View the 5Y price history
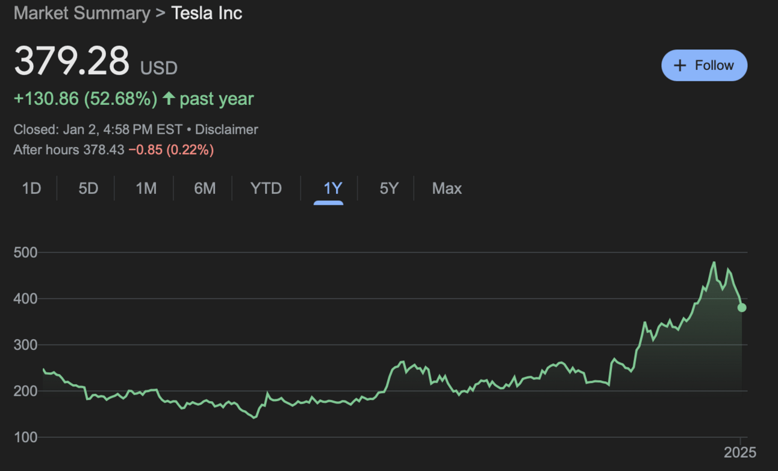Screen dimensions: 778x471 tap(389, 189)
